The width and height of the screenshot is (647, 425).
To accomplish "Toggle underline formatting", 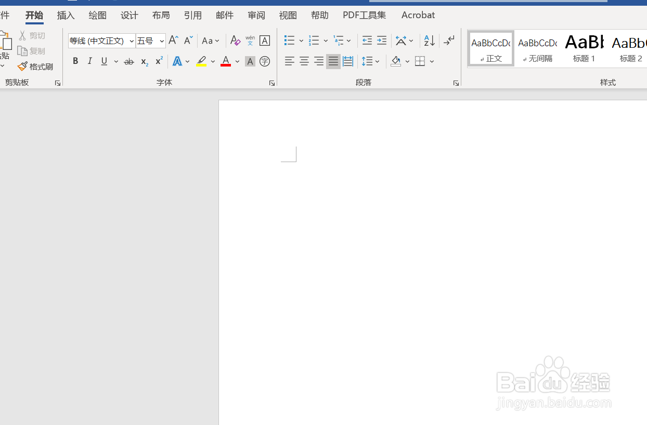I will (104, 61).
